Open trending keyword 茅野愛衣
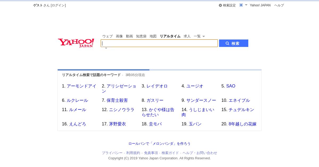The image size is (319, 167). point(117,124)
